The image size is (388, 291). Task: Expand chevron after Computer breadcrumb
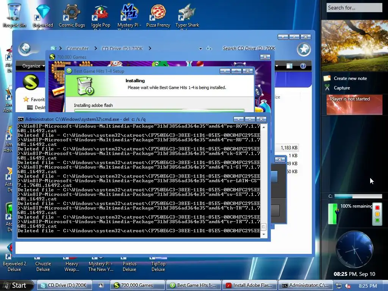(95, 48)
